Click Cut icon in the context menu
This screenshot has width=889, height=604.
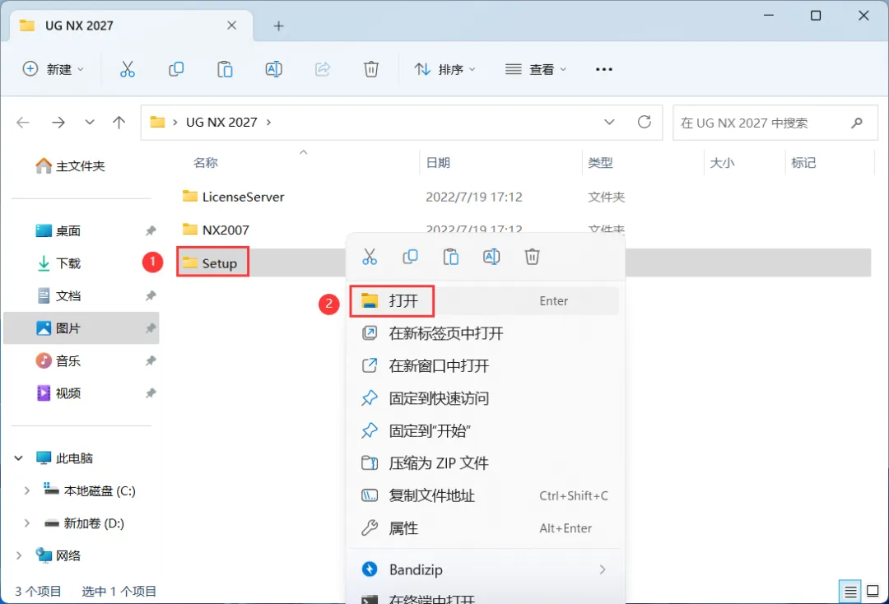pyautogui.click(x=370, y=257)
